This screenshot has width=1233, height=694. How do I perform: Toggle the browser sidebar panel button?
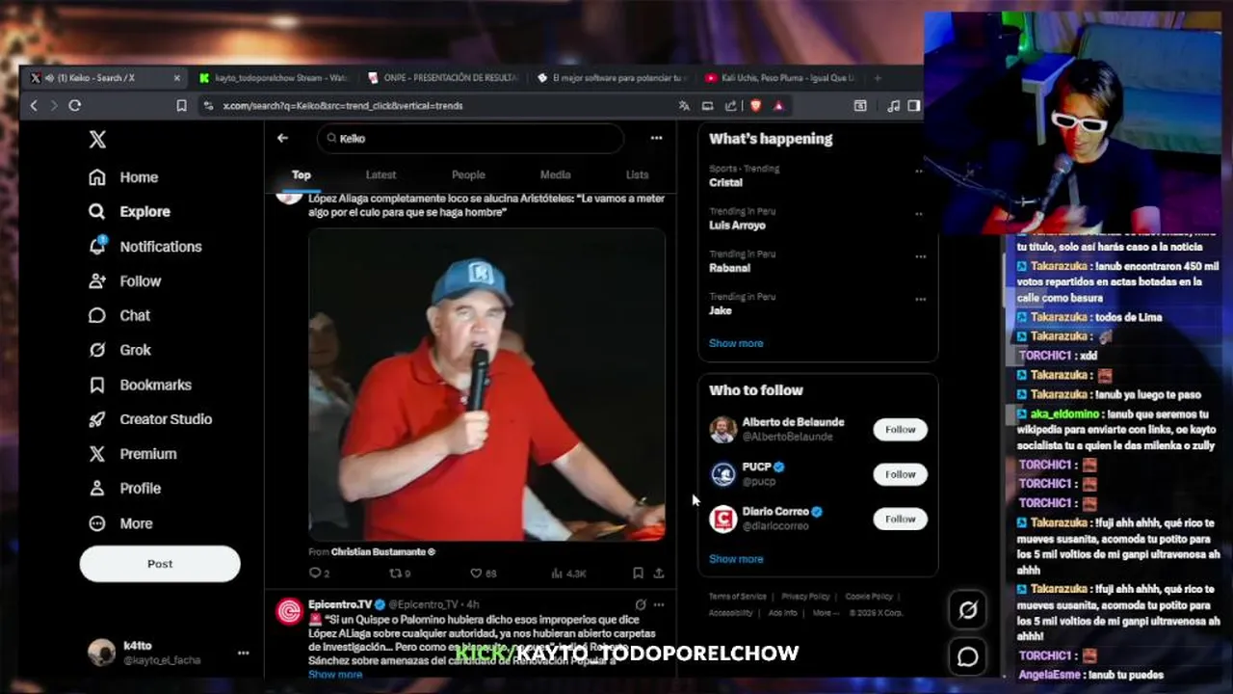[913, 106]
